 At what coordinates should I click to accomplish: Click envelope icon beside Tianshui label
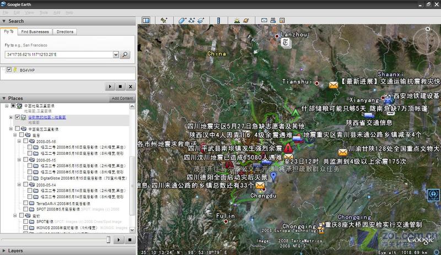click(x=334, y=85)
